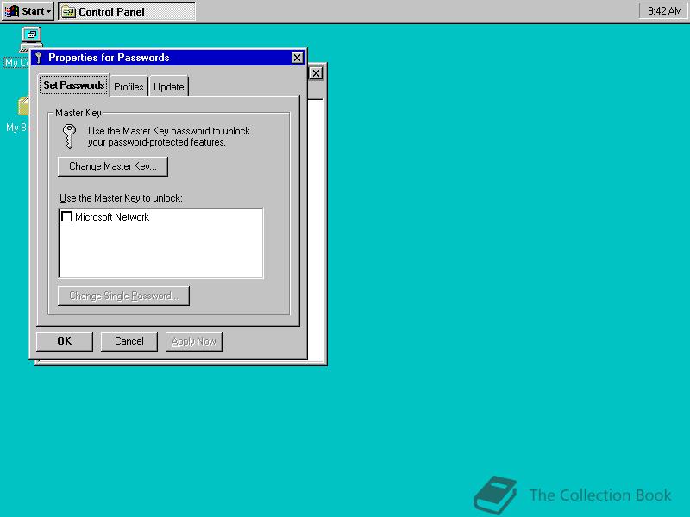Viewport: 690px width, 517px height.
Task: Click the Start button
Action: coord(27,10)
